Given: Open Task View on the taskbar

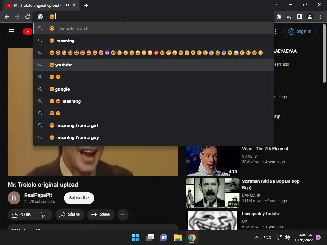Looking at the screenshot, I should 150,237.
